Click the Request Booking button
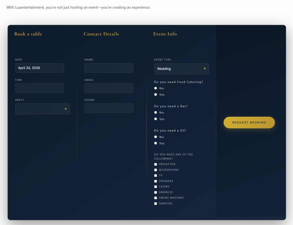This screenshot has width=293, height=225. pos(249,123)
